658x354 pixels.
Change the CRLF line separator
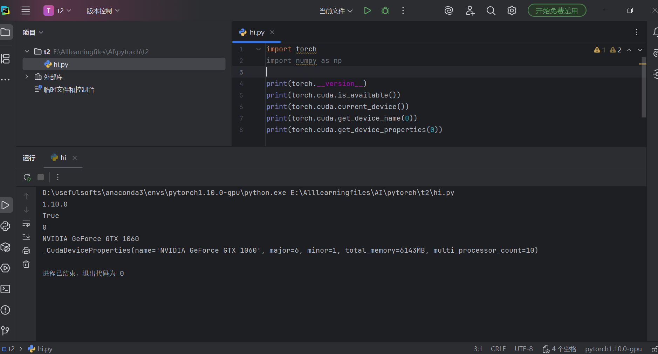tap(498, 349)
